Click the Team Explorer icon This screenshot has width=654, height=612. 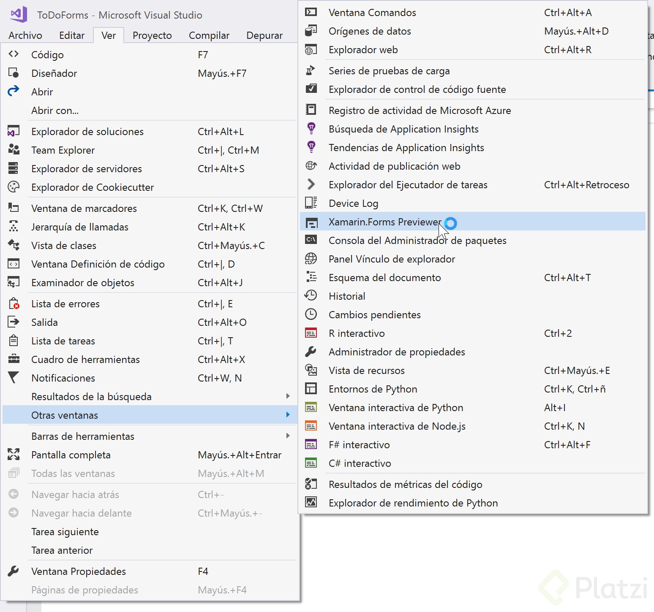click(x=14, y=149)
